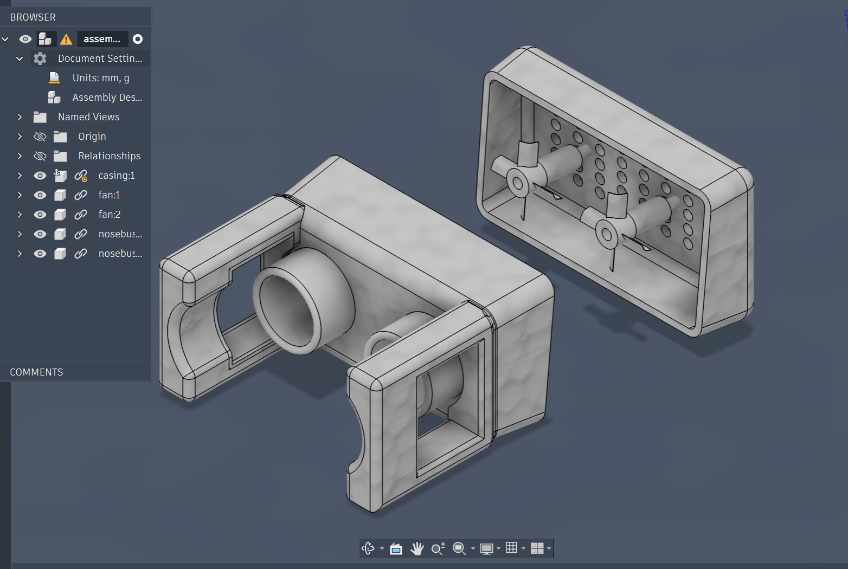Open Display Settings monitor icon

click(487, 548)
